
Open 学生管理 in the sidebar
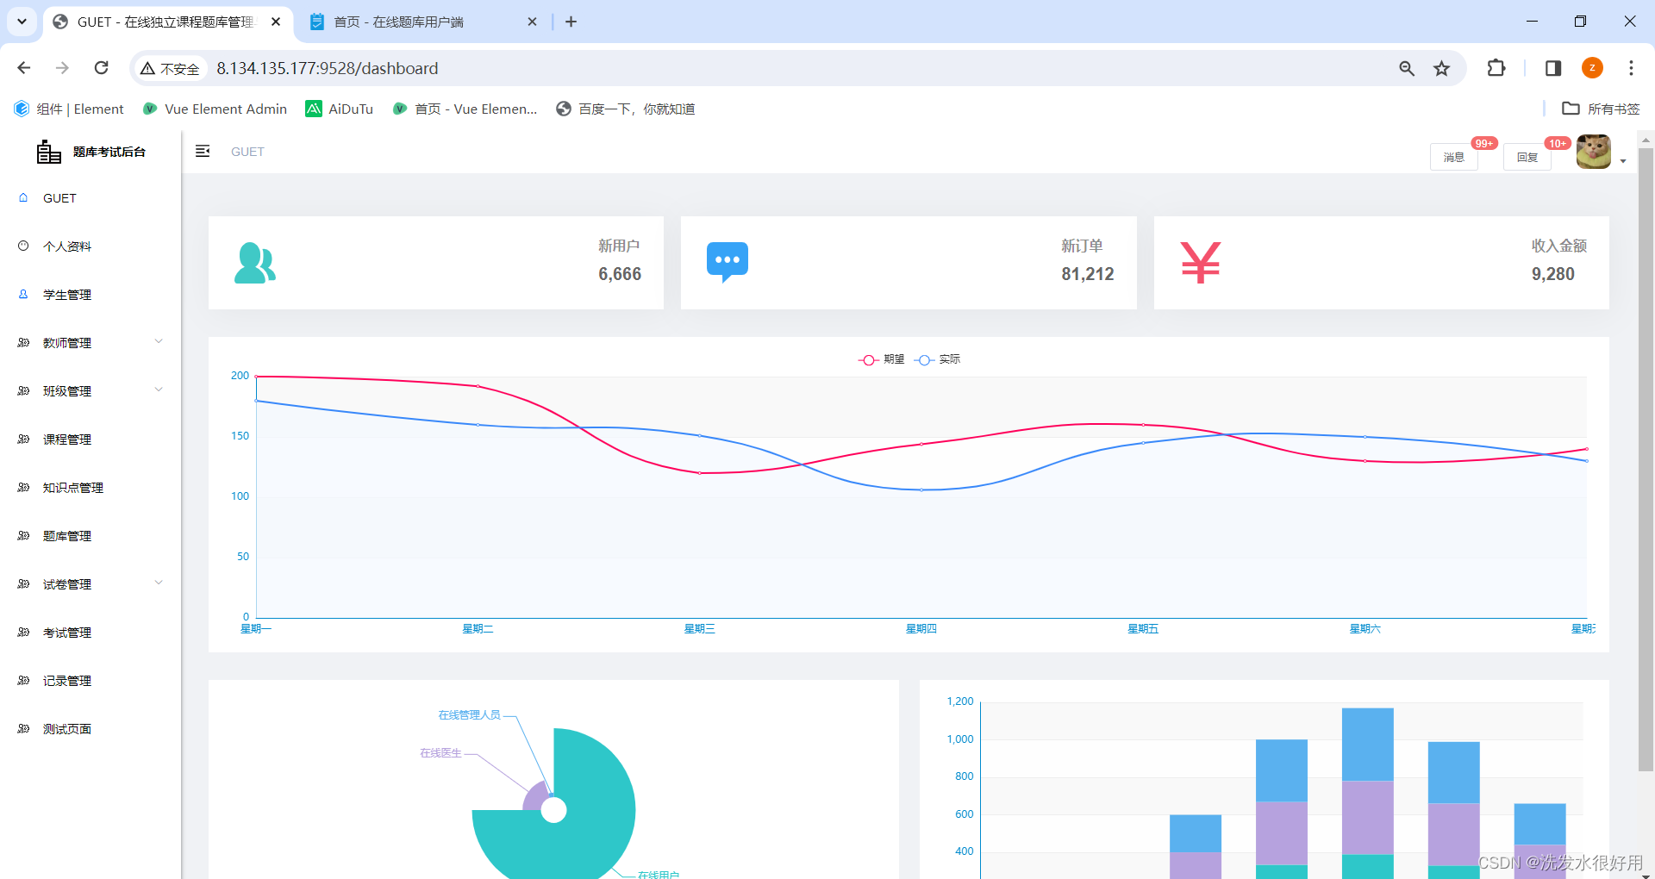(67, 295)
